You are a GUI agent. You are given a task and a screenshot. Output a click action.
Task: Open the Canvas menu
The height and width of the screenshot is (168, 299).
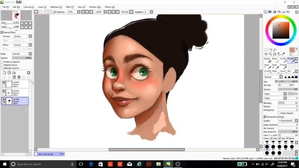28,7
